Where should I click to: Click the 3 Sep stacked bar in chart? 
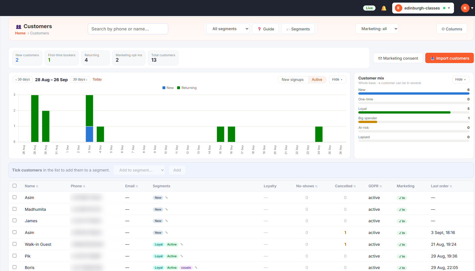[89, 118]
